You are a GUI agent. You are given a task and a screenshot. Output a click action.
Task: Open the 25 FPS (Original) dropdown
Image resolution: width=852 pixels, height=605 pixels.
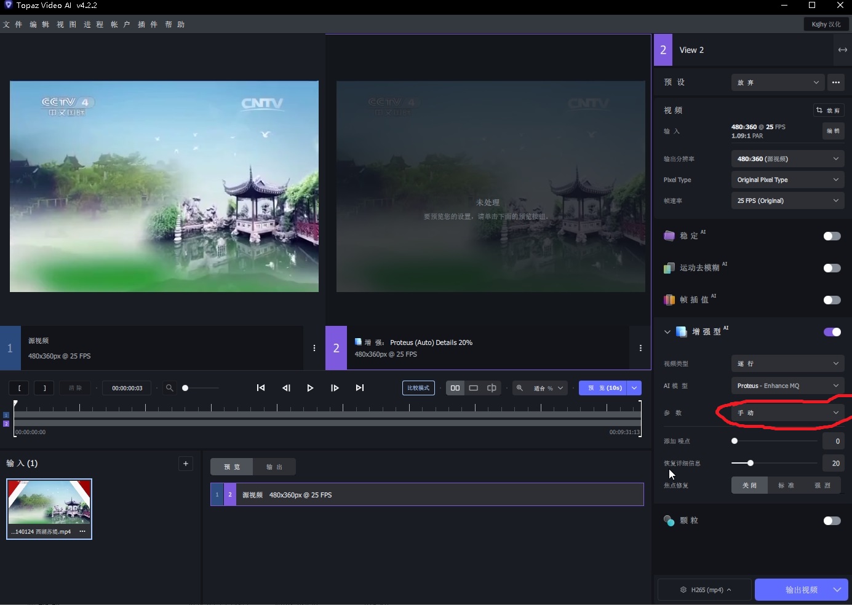(x=787, y=200)
